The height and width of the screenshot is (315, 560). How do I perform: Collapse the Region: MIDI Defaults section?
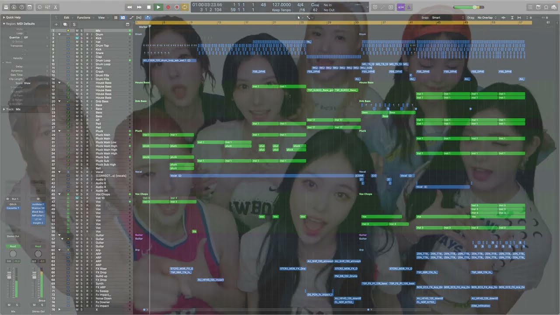pos(3,24)
